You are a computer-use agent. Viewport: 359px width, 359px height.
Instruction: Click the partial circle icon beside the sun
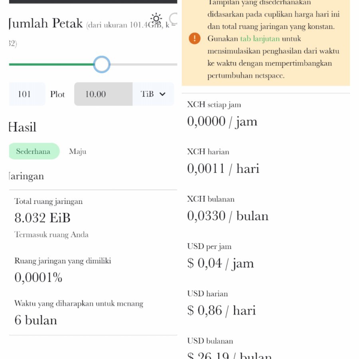coord(174,18)
